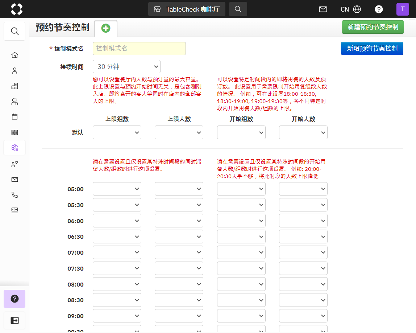
Task: Open the purple T user avatar
Action: tap(403, 9)
